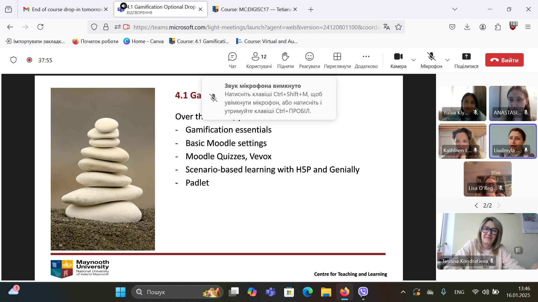
Task: Show the participants list (Користувачі)
Action: [x=259, y=60]
